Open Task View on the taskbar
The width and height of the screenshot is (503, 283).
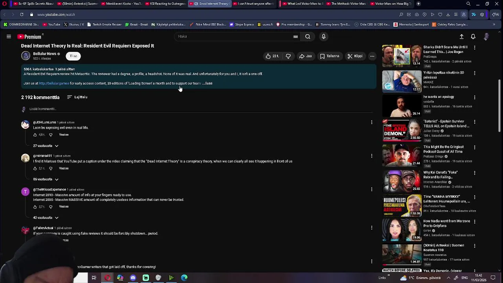(94, 278)
